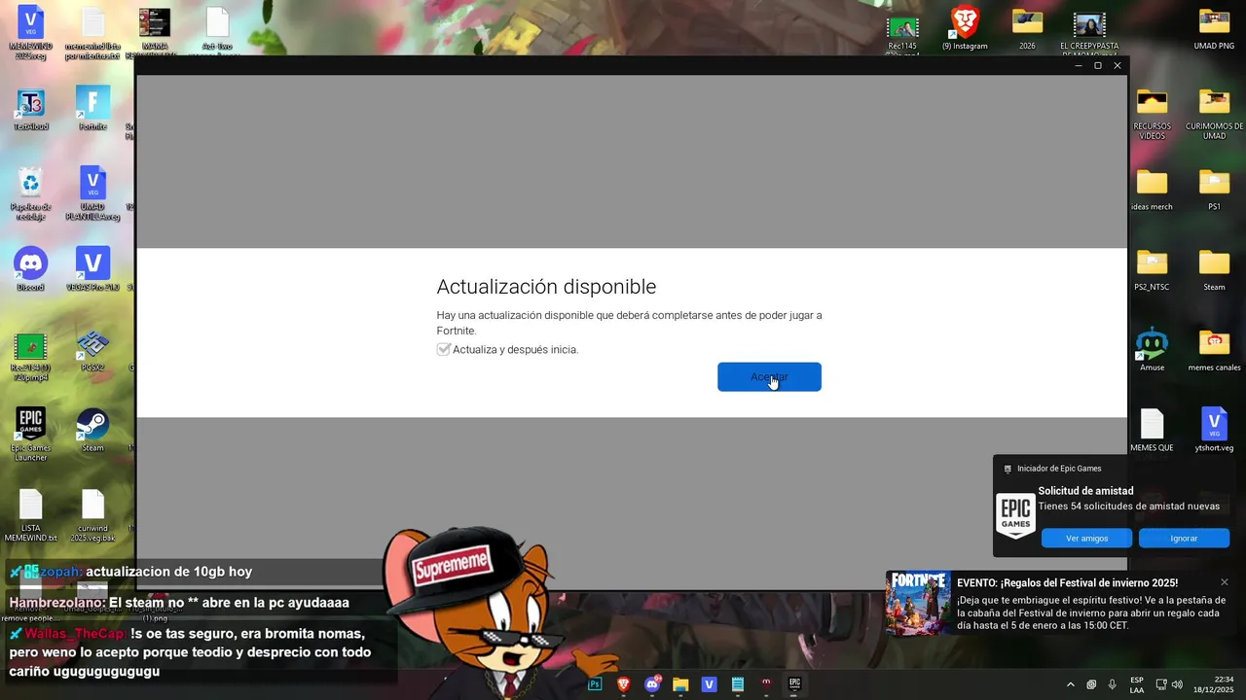Open Photoshop from the taskbar
This screenshot has width=1246, height=700.
click(x=595, y=684)
